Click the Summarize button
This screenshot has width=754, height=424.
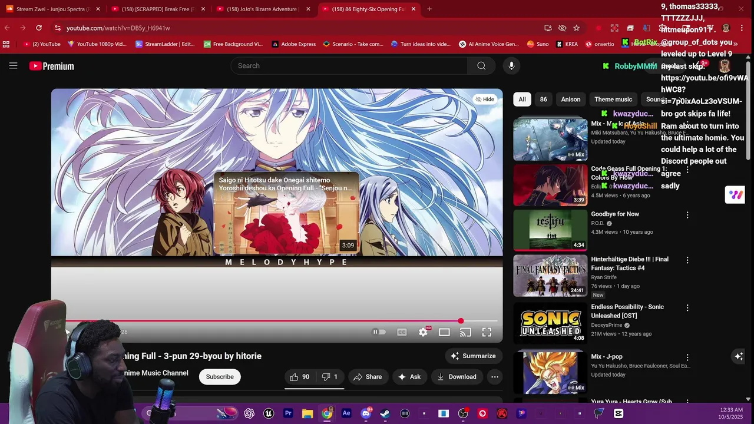(474, 356)
